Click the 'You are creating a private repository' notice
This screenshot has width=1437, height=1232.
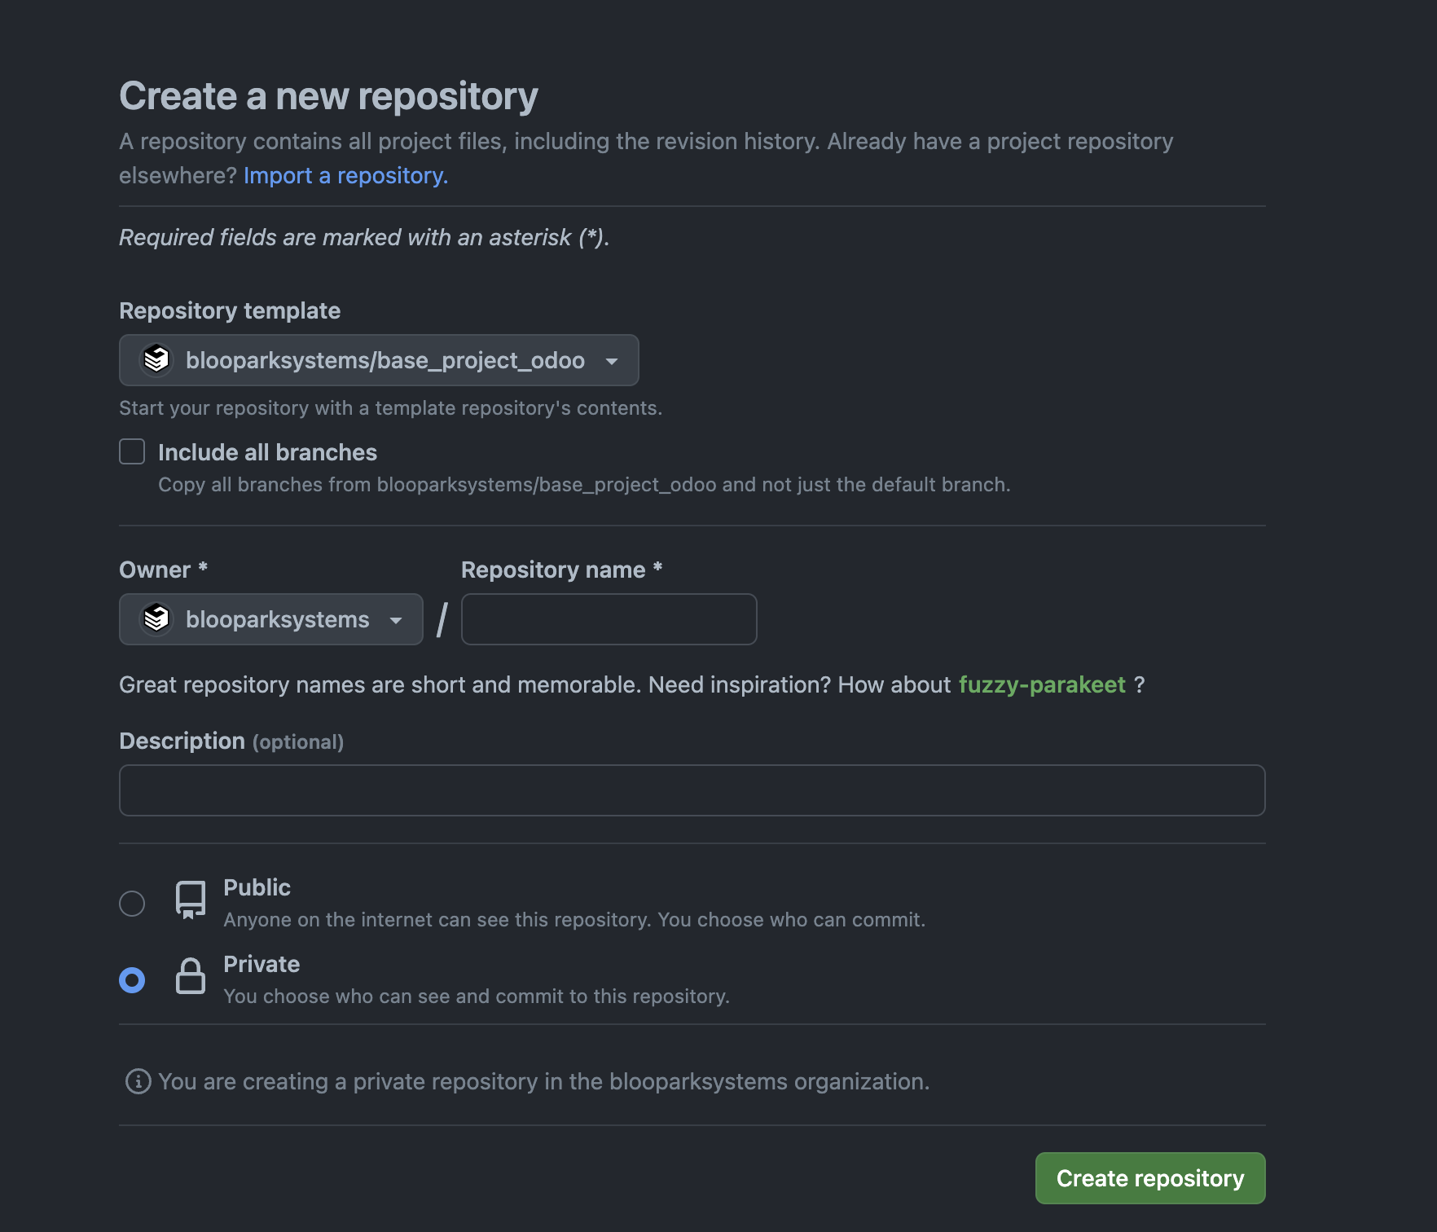click(543, 1081)
